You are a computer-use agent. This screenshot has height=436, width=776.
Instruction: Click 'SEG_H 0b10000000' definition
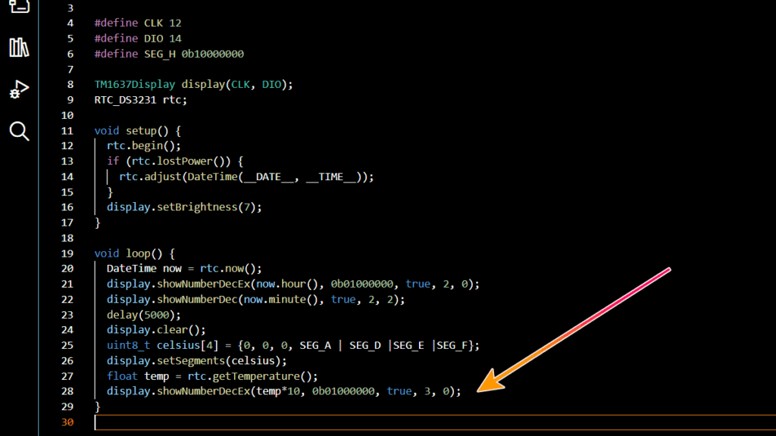tap(194, 54)
